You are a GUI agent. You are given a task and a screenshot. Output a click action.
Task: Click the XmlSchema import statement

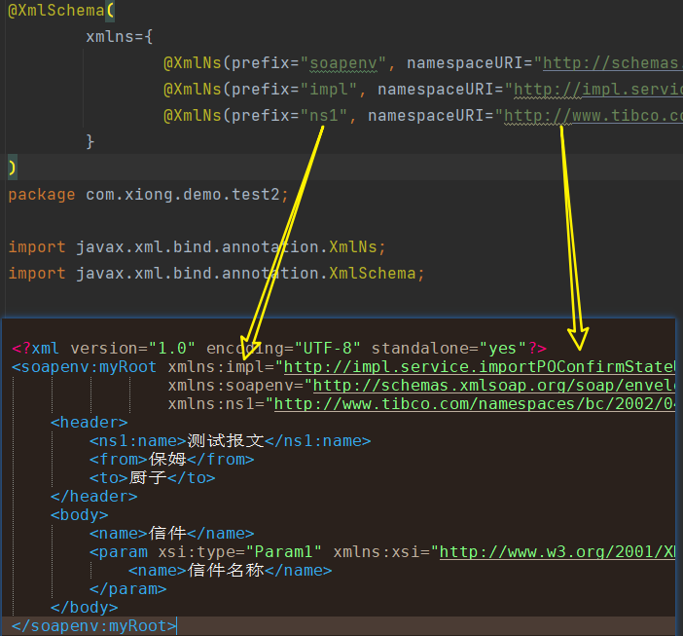(216, 274)
